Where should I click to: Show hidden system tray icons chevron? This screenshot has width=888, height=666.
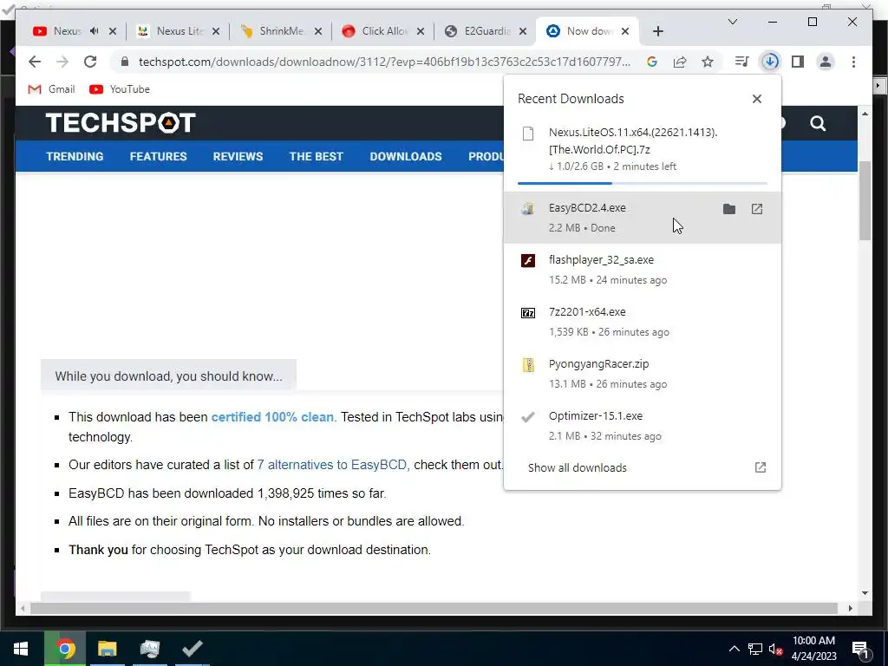(x=734, y=649)
